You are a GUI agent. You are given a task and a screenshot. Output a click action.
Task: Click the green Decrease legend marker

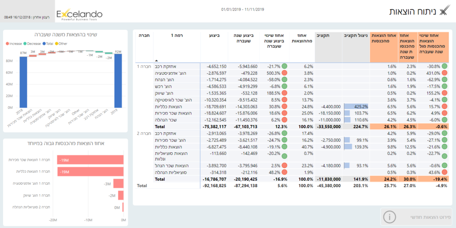(26, 44)
